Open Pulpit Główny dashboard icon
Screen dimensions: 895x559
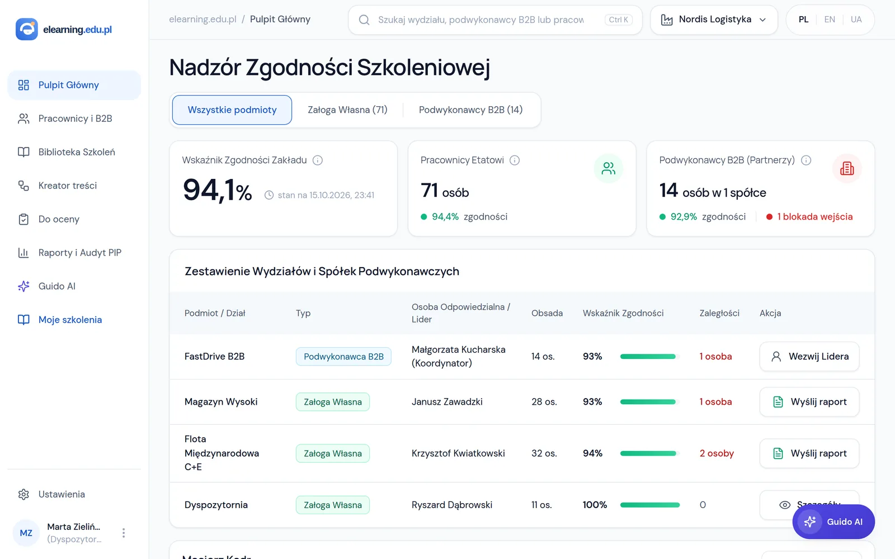(x=23, y=85)
